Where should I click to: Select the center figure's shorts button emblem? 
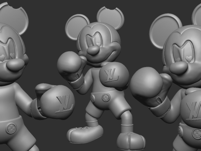106,97
